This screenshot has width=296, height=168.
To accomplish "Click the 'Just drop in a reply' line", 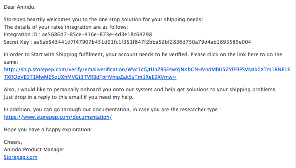I will click(x=68, y=97).
